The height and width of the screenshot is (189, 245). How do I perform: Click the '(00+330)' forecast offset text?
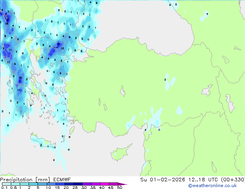[x=233, y=180]
